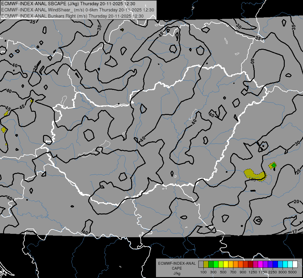Click the contour label 17 on the map
This screenshot has width=303, height=278.
point(294,231)
